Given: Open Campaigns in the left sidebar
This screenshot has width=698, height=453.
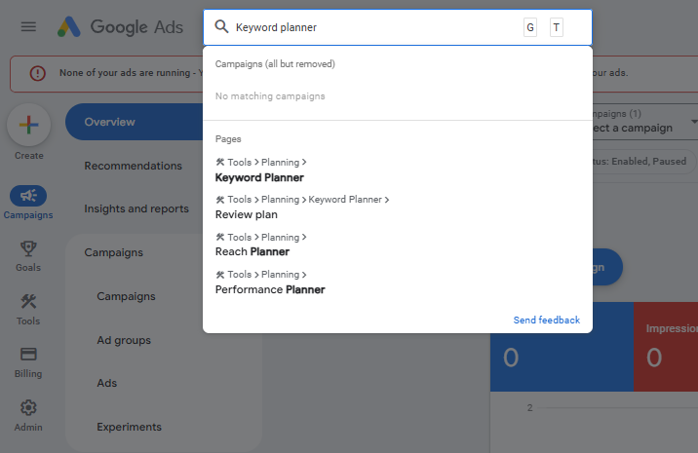Looking at the screenshot, I should tap(28, 197).
